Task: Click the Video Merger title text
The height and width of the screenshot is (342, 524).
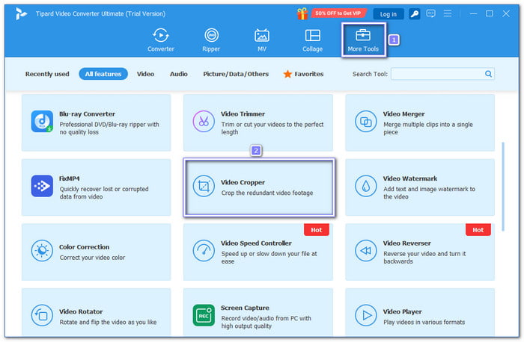Action: 403,114
